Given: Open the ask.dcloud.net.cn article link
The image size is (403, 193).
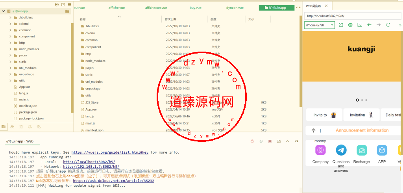Looking at the screenshot, I should (114, 181).
